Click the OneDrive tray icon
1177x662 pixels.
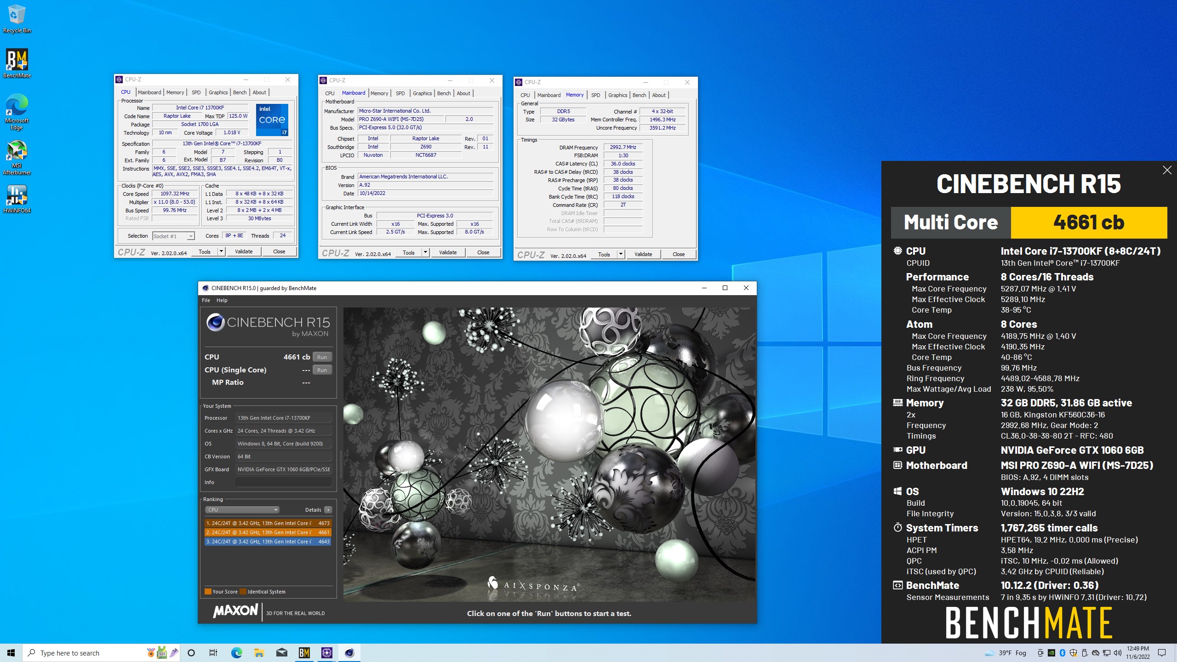coord(1095,653)
